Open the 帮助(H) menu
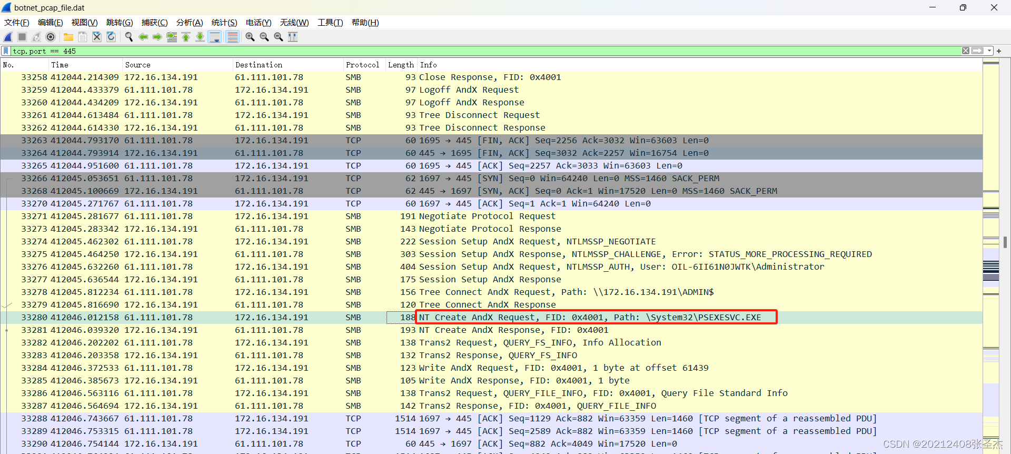 [x=365, y=23]
